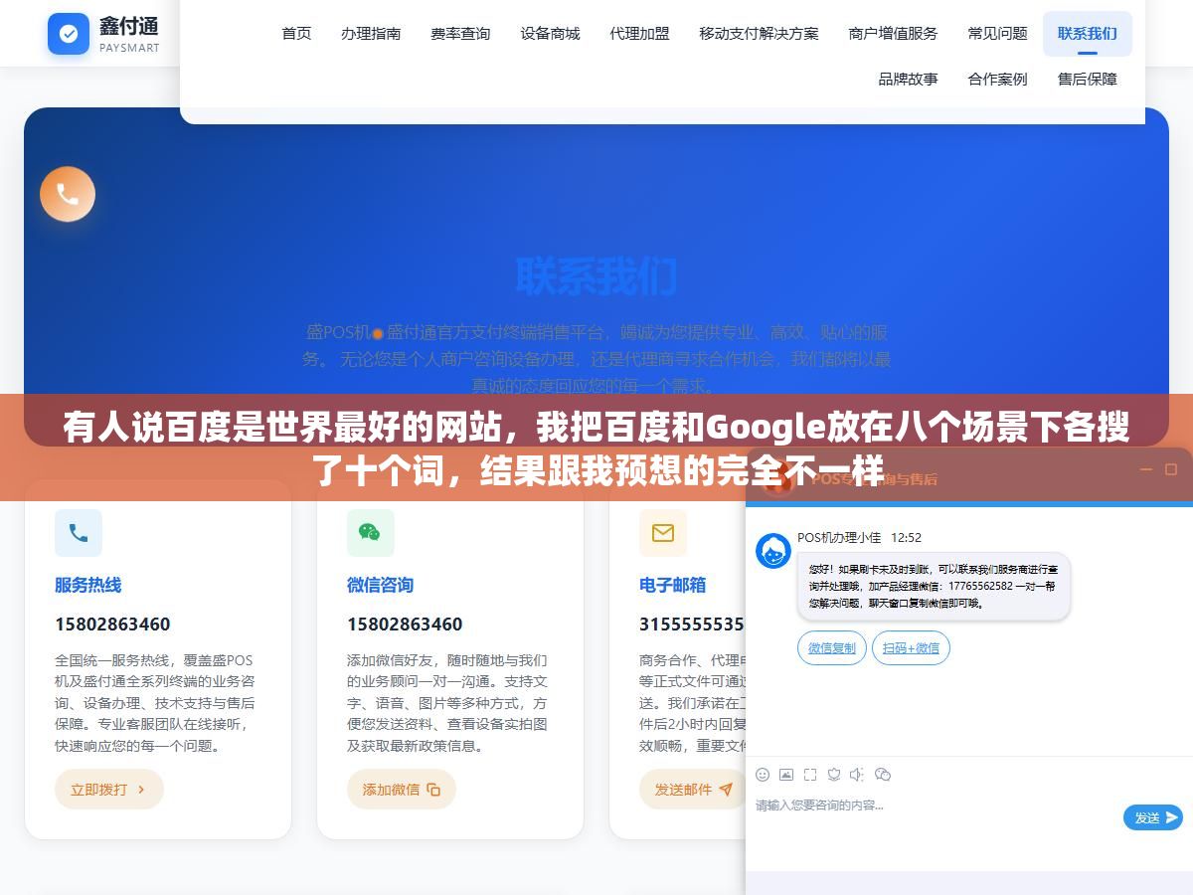
Task: Click the 微信复制 chat link
Action: tap(831, 647)
